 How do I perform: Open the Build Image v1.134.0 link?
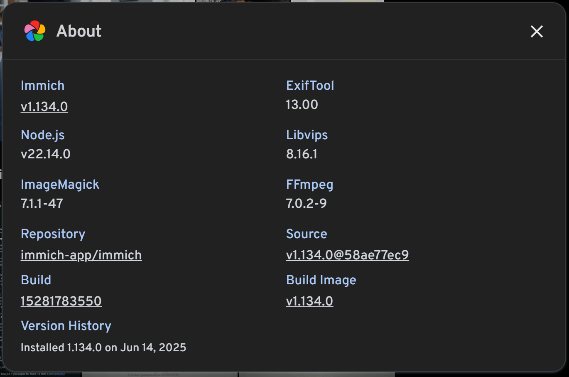(x=309, y=301)
